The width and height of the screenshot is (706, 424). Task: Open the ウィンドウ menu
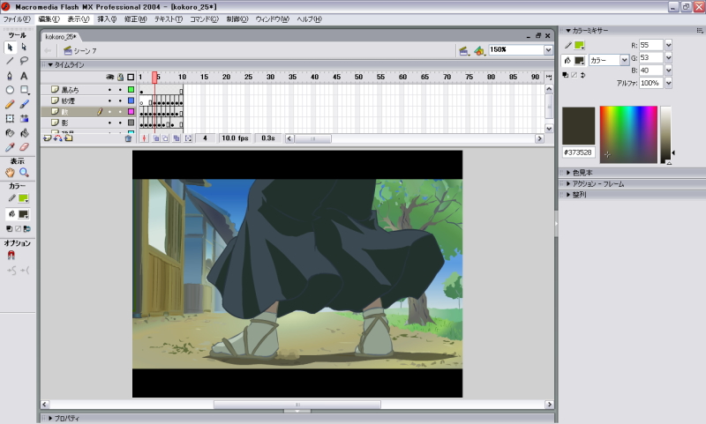click(272, 19)
